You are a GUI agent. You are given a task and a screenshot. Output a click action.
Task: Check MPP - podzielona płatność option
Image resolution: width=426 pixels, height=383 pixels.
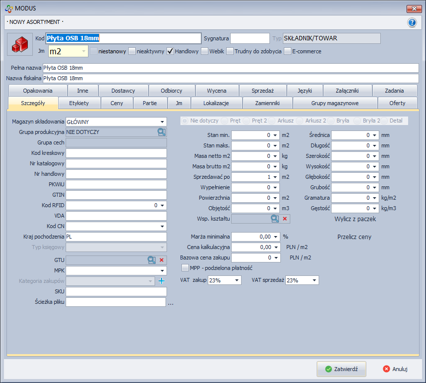point(185,268)
